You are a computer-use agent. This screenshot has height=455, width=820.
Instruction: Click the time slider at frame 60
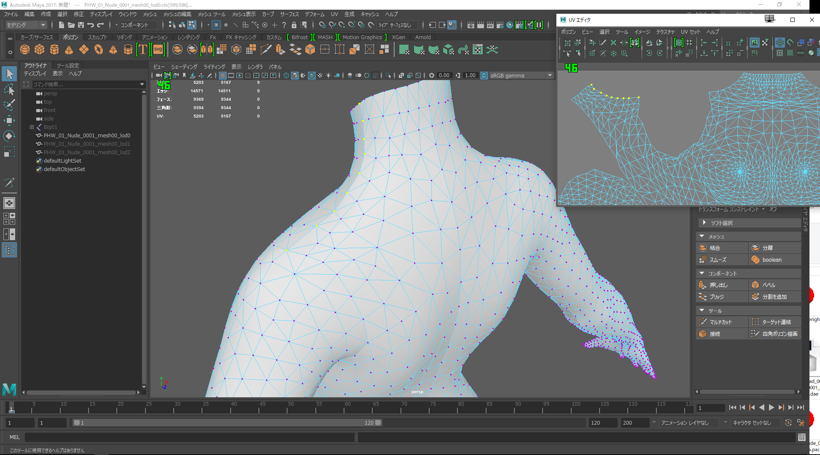pyautogui.click(x=347, y=407)
